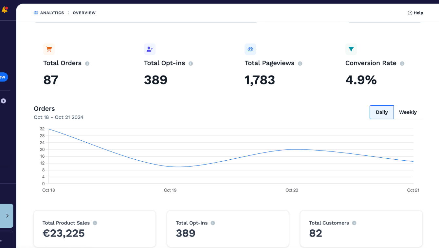Click info icon beside Total Pageviews
The height and width of the screenshot is (248, 439).
(x=300, y=63)
